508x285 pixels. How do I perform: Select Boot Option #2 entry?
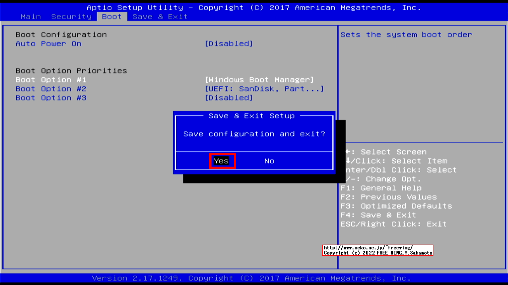[51, 89]
